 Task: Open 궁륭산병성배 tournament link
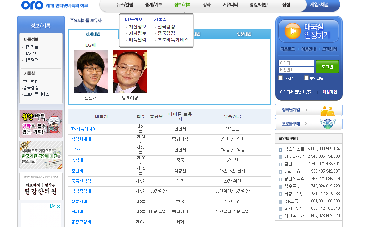83,181
